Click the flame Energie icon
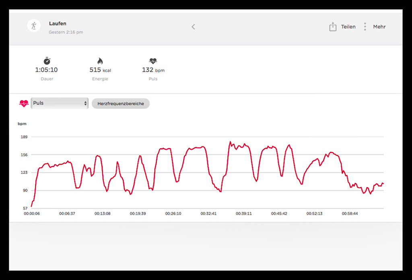The image size is (412, 280). click(x=100, y=61)
